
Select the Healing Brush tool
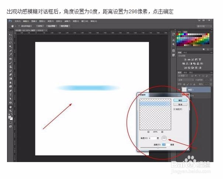[x=10, y=59]
